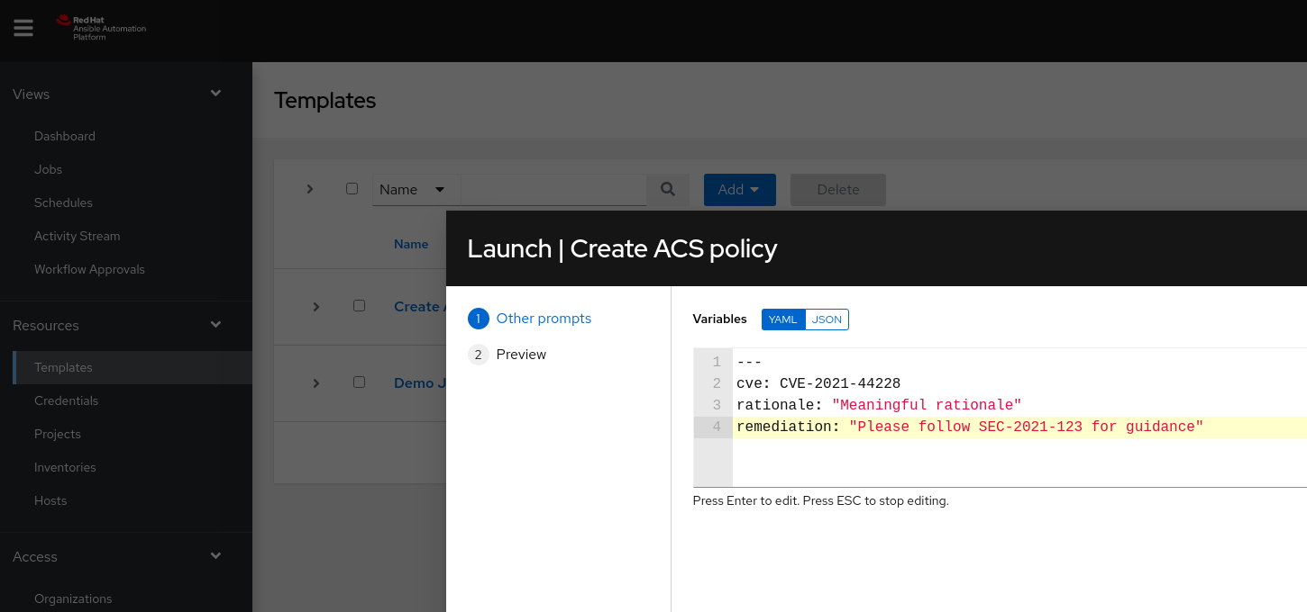Sort table by Name column header
1307x612 pixels.
point(411,244)
